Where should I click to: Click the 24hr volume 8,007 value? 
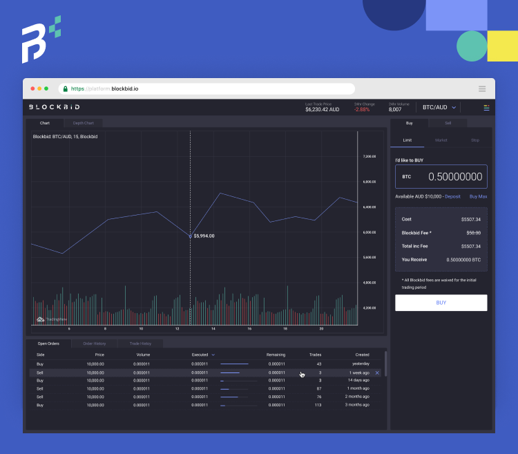395,109
